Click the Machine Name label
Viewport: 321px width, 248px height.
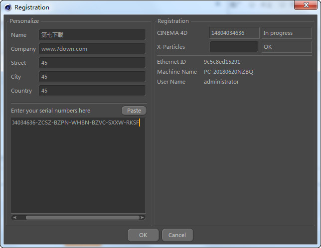177,72
